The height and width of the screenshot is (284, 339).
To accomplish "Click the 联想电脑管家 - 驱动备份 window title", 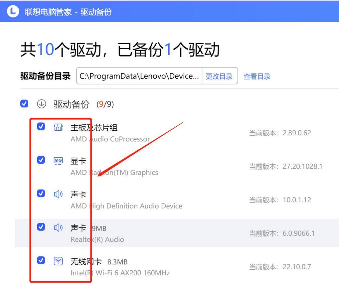I will click(68, 12).
